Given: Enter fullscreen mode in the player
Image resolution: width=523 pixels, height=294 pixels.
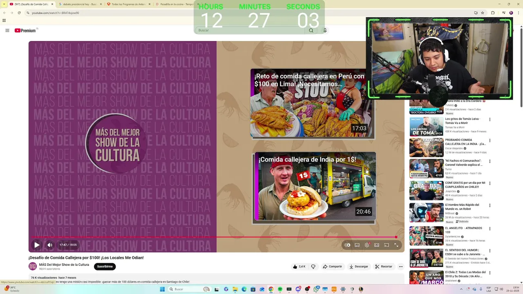Looking at the screenshot, I should click(396, 245).
